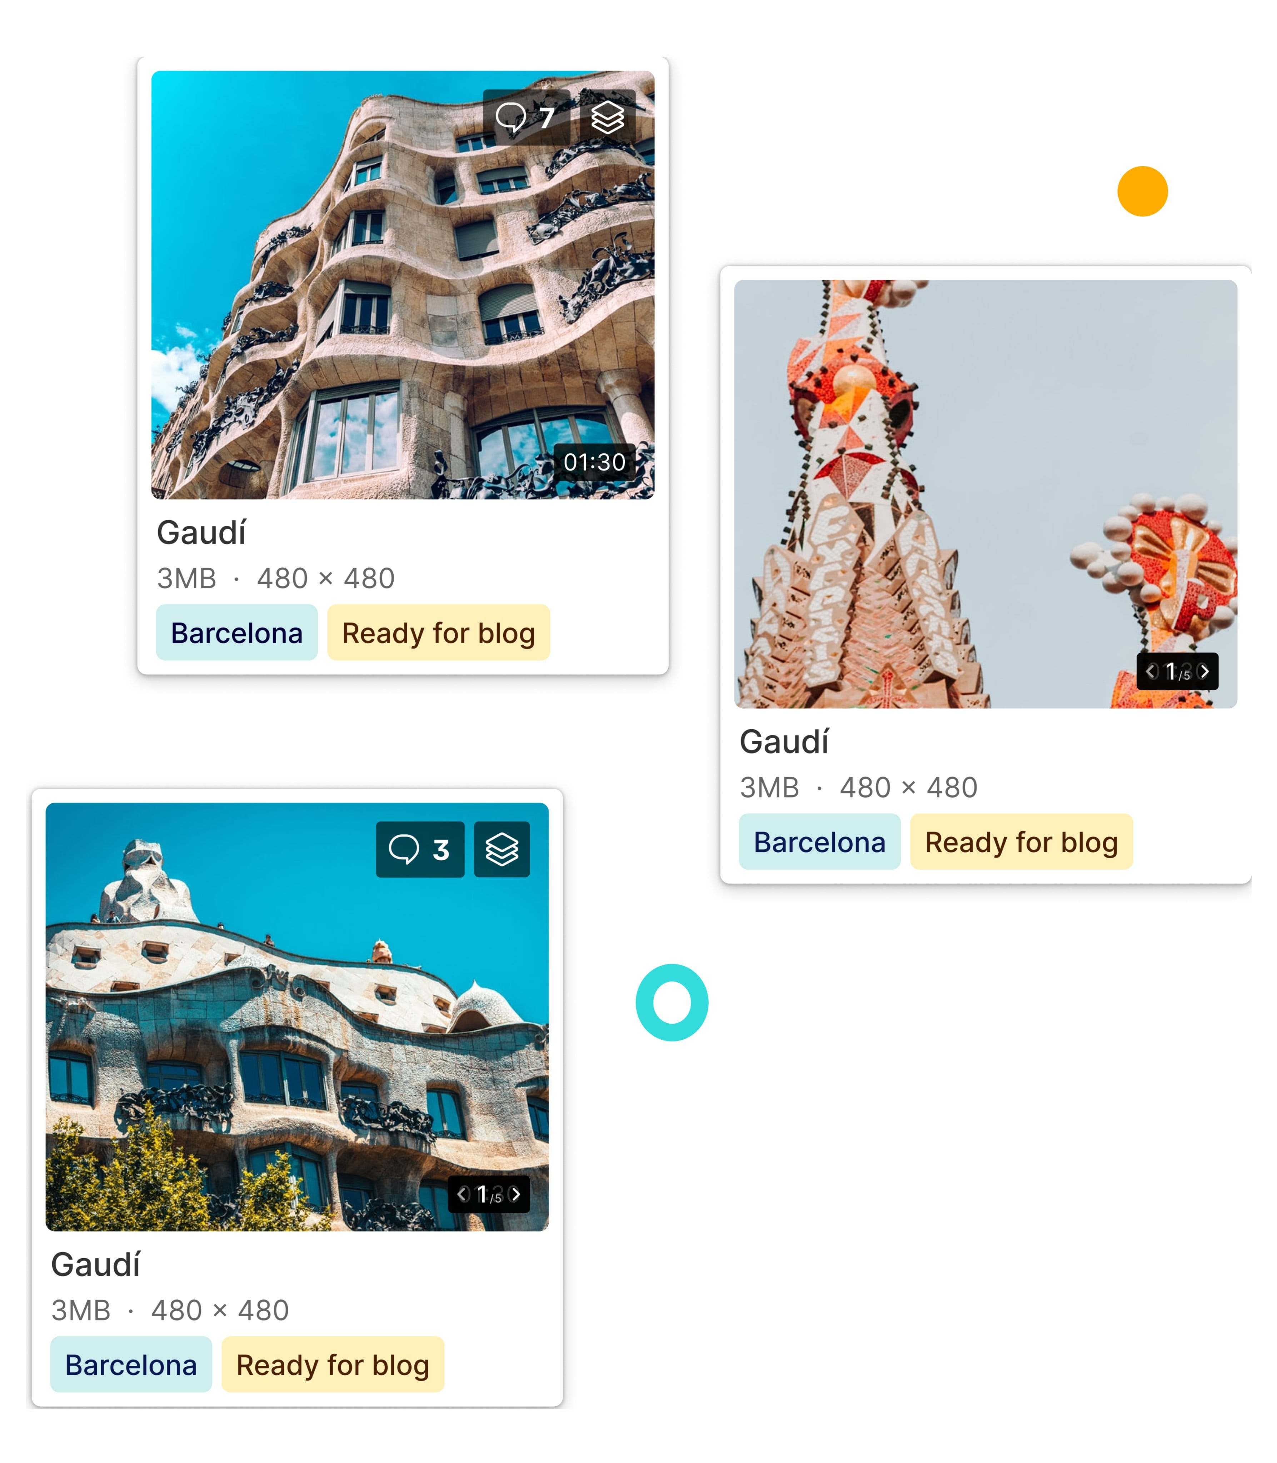1277x1463 pixels.
Task: Open the rooftop building thumbnail with trees
Action: pyautogui.click(x=297, y=1017)
